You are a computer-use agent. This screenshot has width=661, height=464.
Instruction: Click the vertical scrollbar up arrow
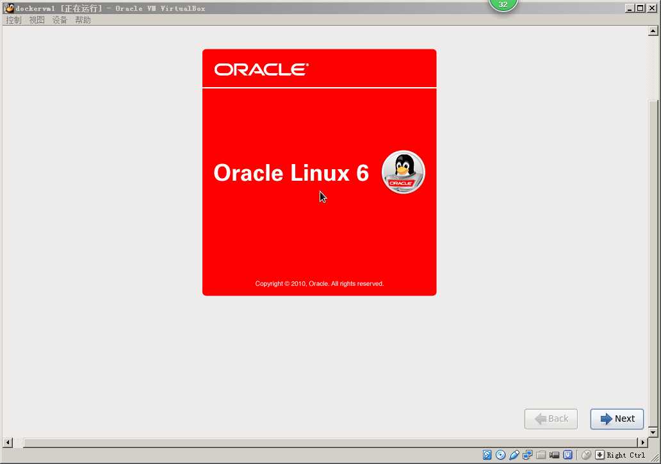653,31
